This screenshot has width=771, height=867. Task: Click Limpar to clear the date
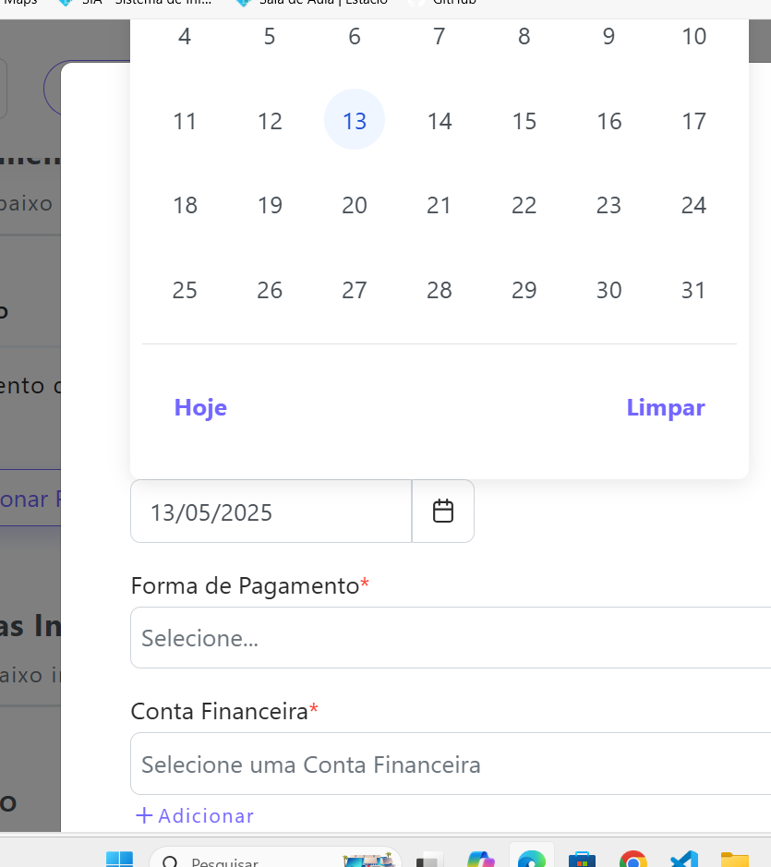[x=665, y=408]
